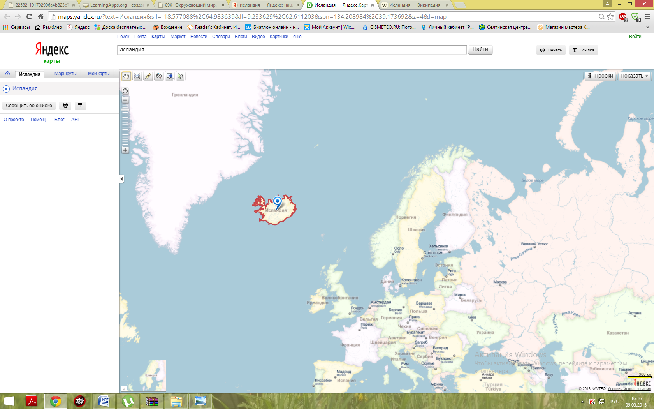Zoom out with the minus button
The width and height of the screenshot is (654, 409).
[x=125, y=100]
